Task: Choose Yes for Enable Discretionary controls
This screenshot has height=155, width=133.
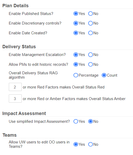Action: pos(76,23)
